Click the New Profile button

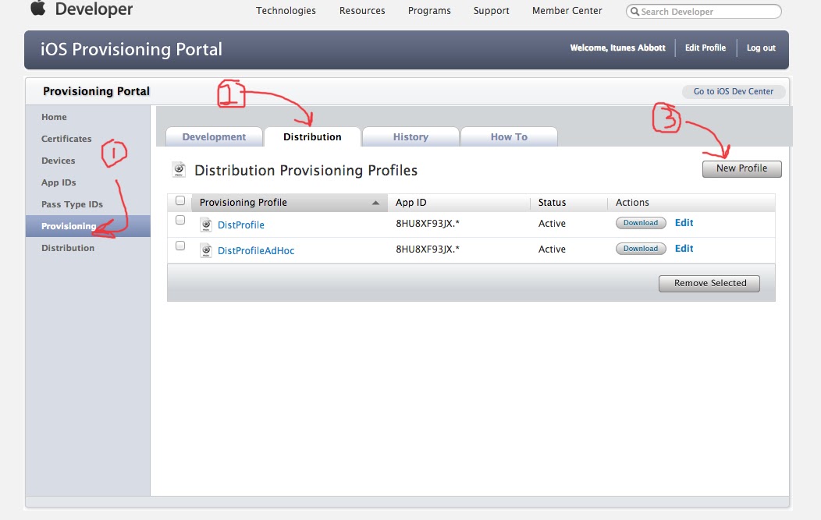741,168
